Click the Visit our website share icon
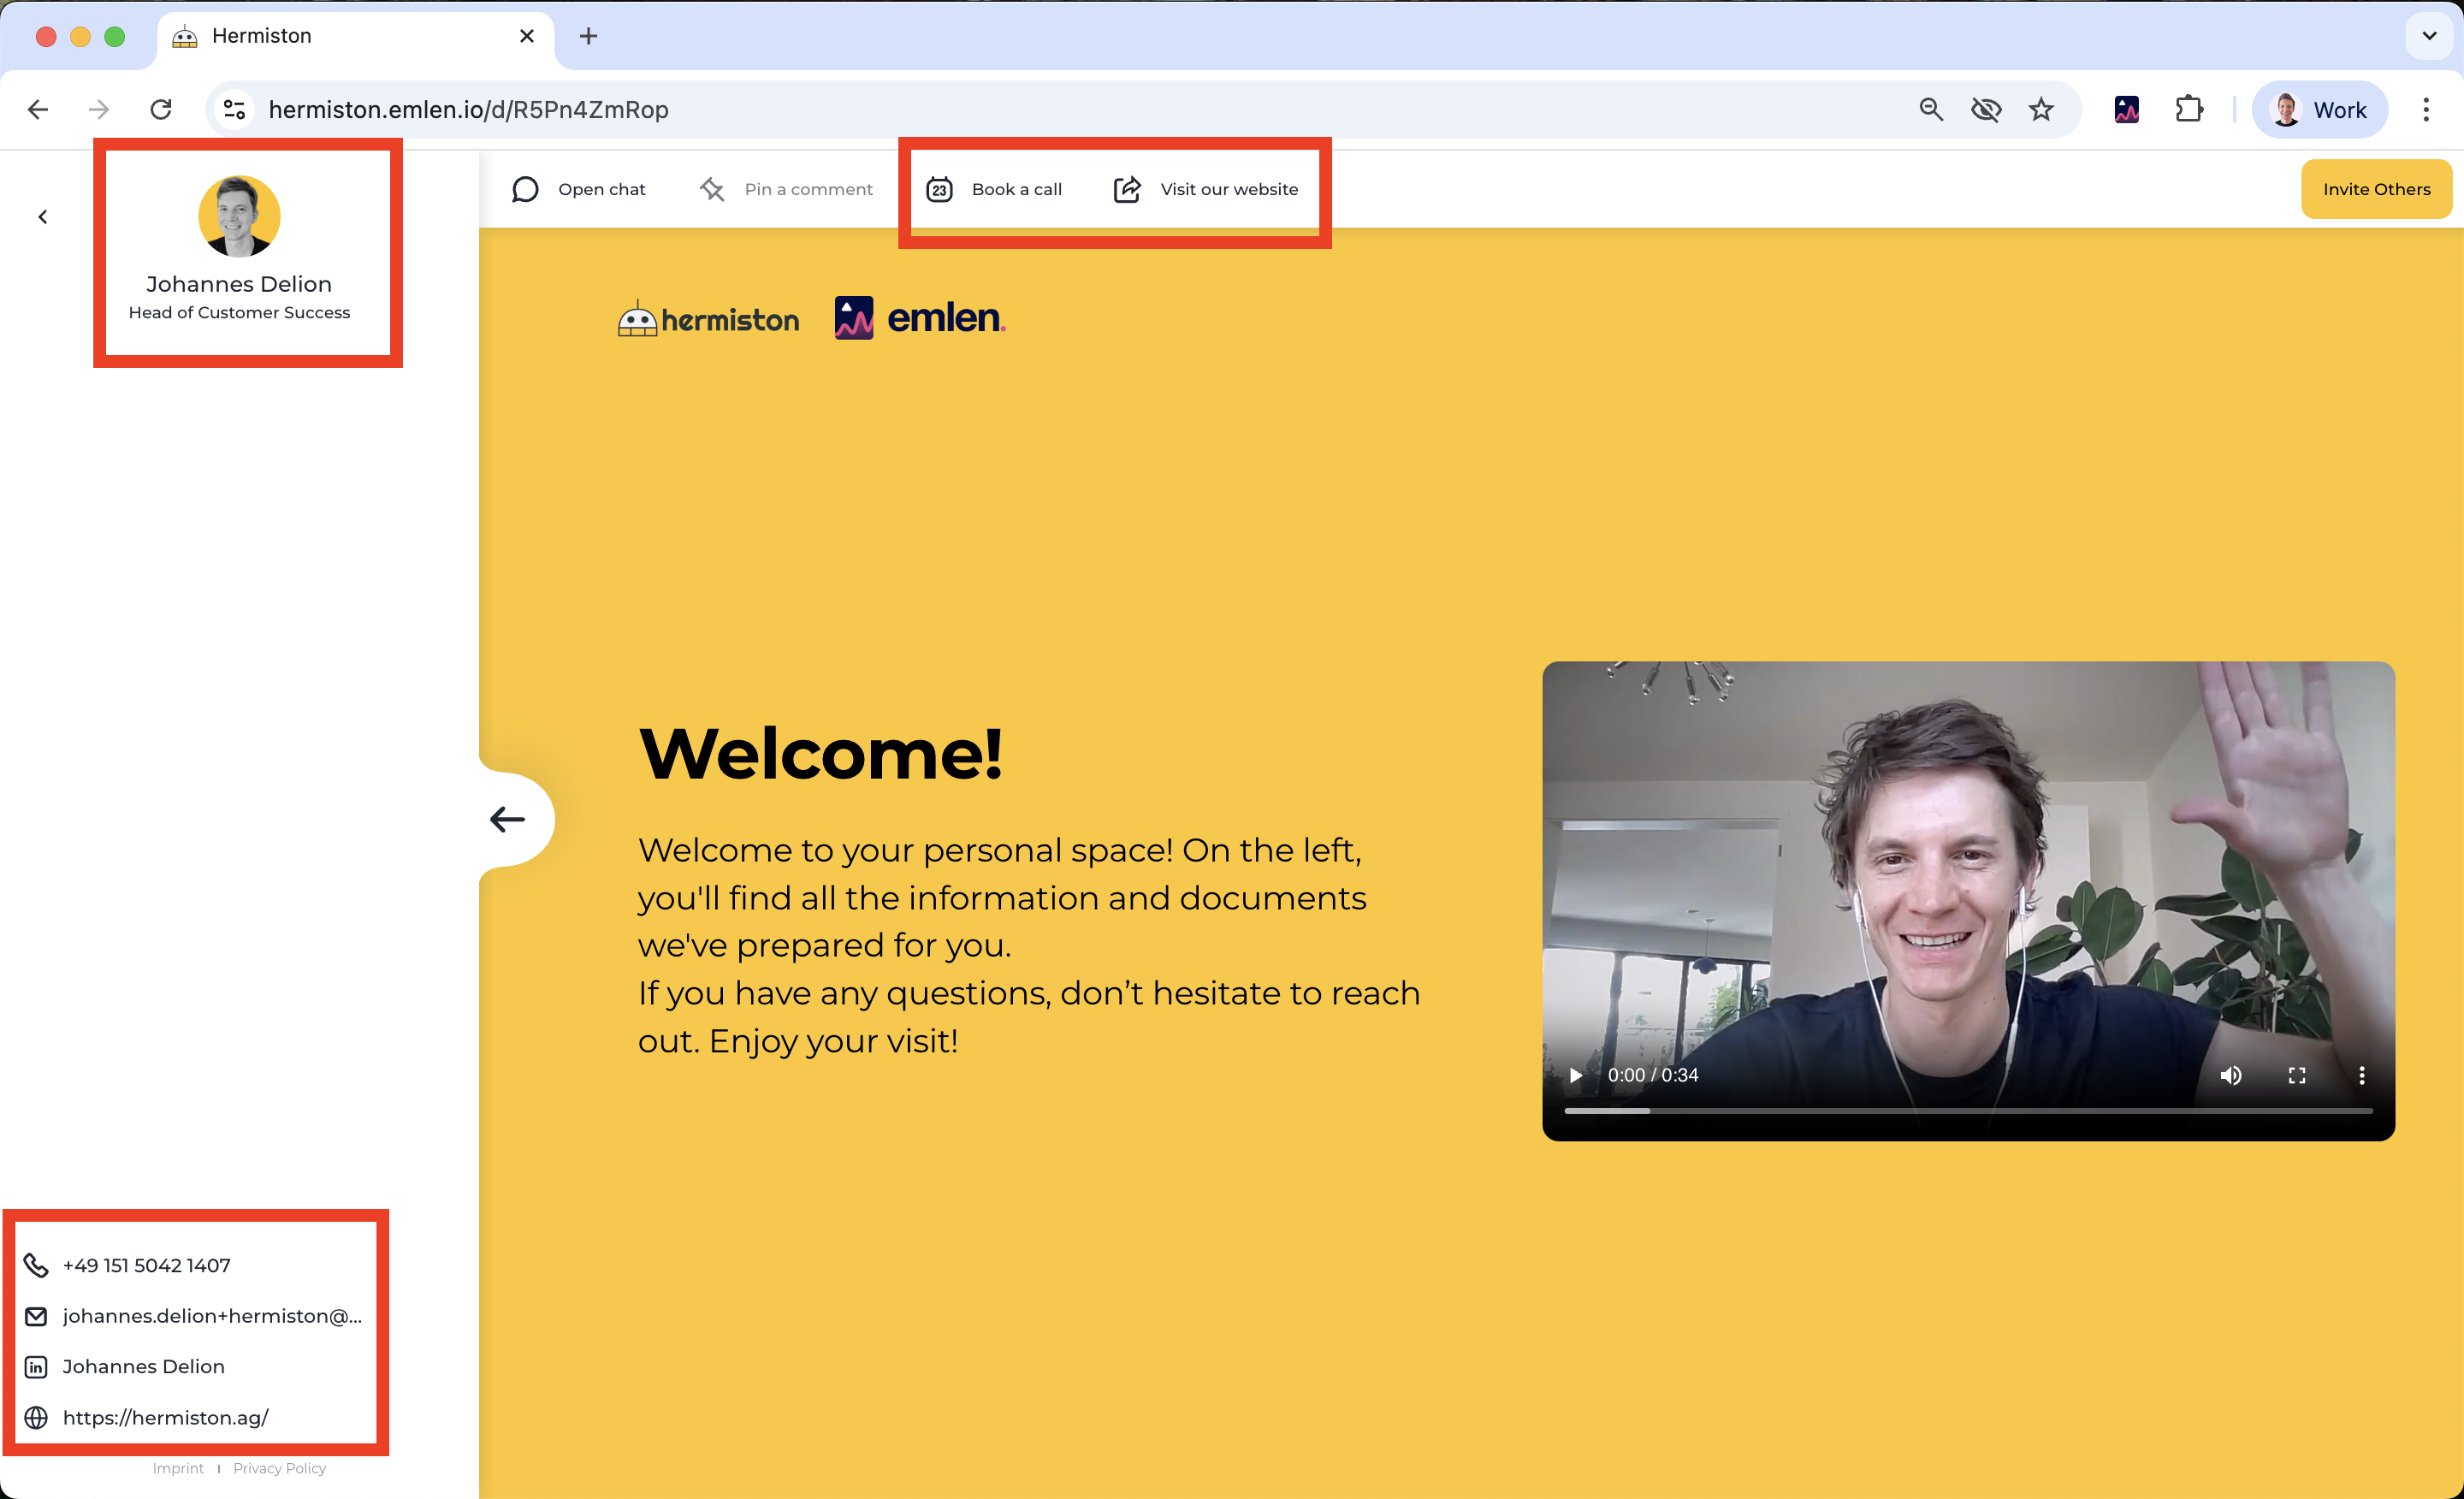Image resolution: width=2464 pixels, height=1499 pixels. (x=1127, y=189)
